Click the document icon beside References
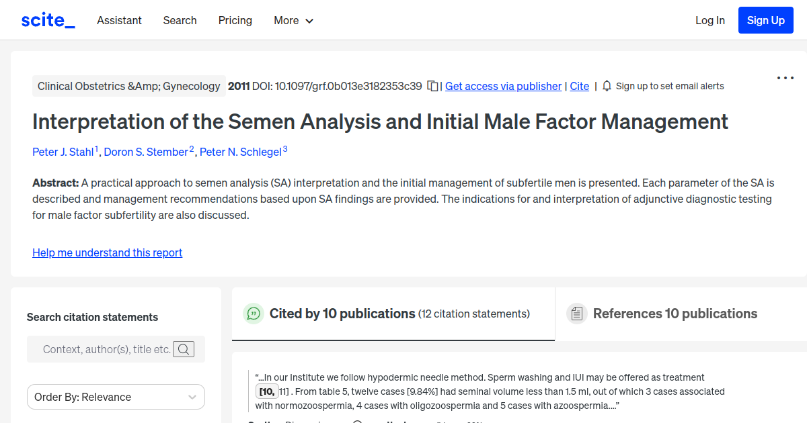The height and width of the screenshot is (423, 807). pyautogui.click(x=577, y=313)
